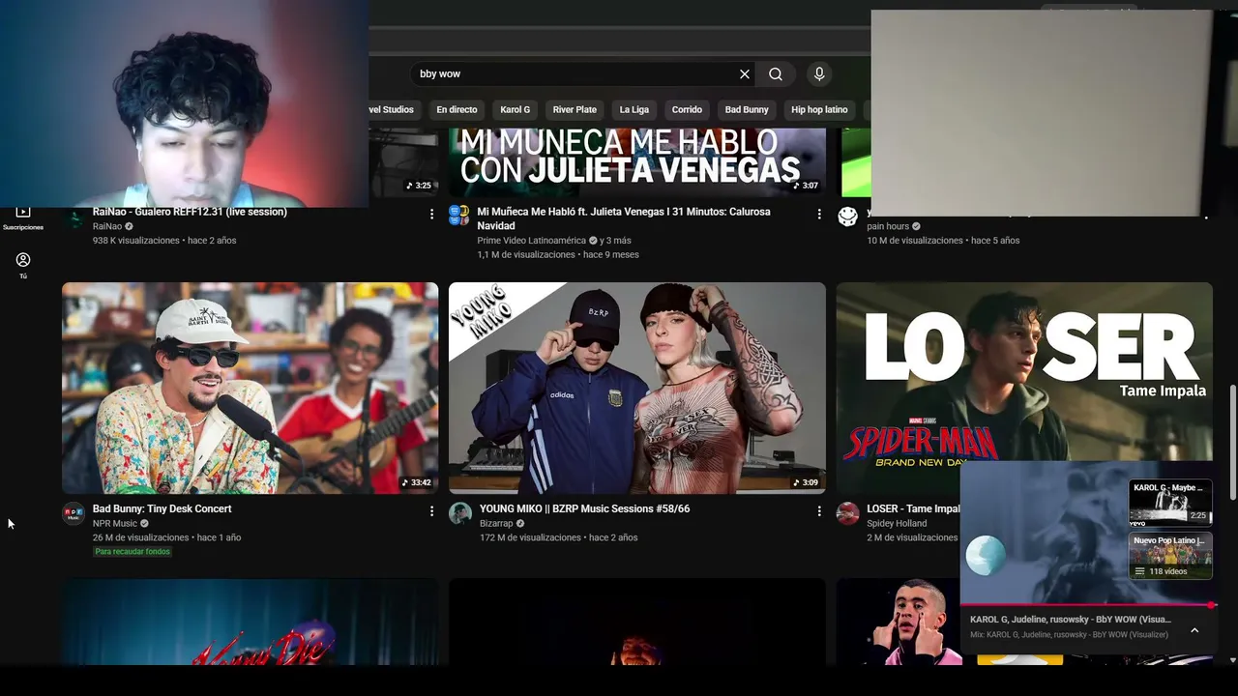Click the '172 M de visualizaciones' text
Image resolution: width=1238 pixels, height=696 pixels.
click(531, 537)
